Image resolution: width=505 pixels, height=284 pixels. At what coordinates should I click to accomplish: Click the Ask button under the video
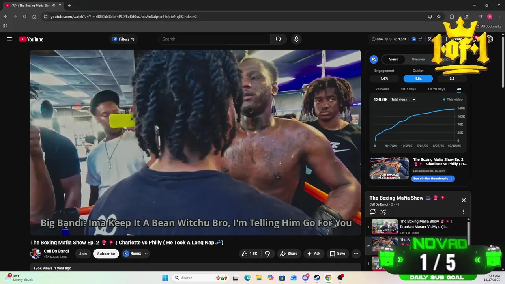pyautogui.click(x=314, y=254)
